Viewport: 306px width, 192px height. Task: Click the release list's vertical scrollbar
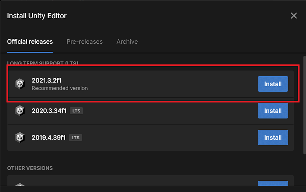(x=304, y=105)
